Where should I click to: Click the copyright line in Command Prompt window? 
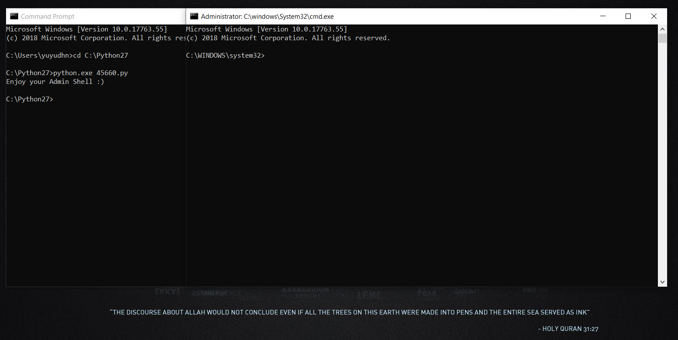click(x=96, y=38)
